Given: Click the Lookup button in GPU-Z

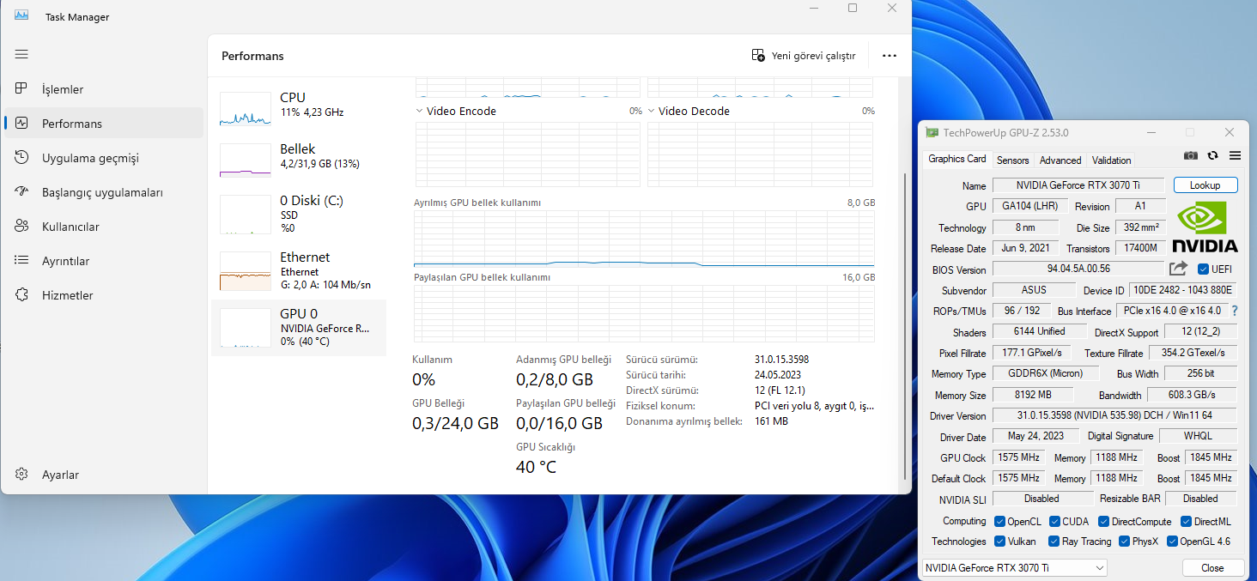Looking at the screenshot, I should click(x=1205, y=185).
